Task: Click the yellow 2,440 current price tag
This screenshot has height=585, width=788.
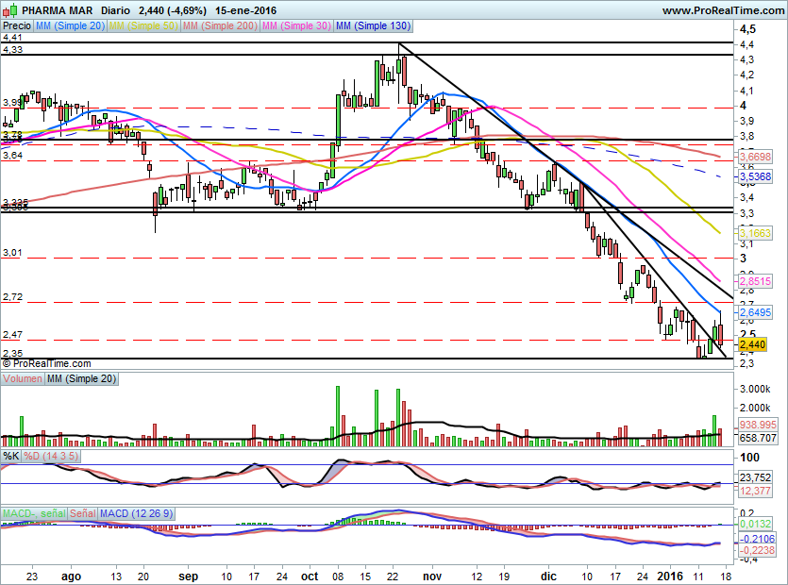Action: click(x=750, y=345)
